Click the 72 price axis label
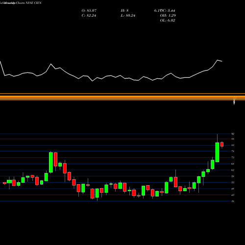Screen dimensions: 245x245 click(233, 157)
